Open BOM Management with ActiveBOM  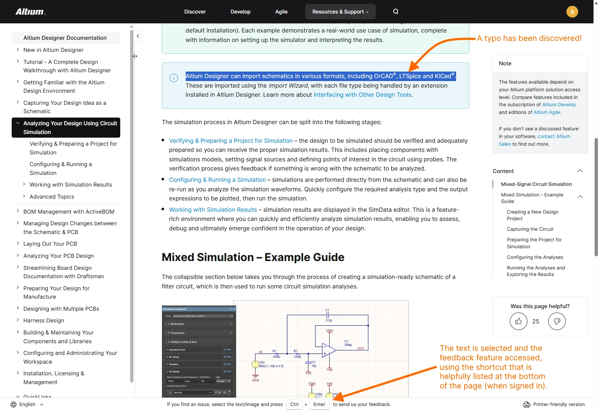69,212
